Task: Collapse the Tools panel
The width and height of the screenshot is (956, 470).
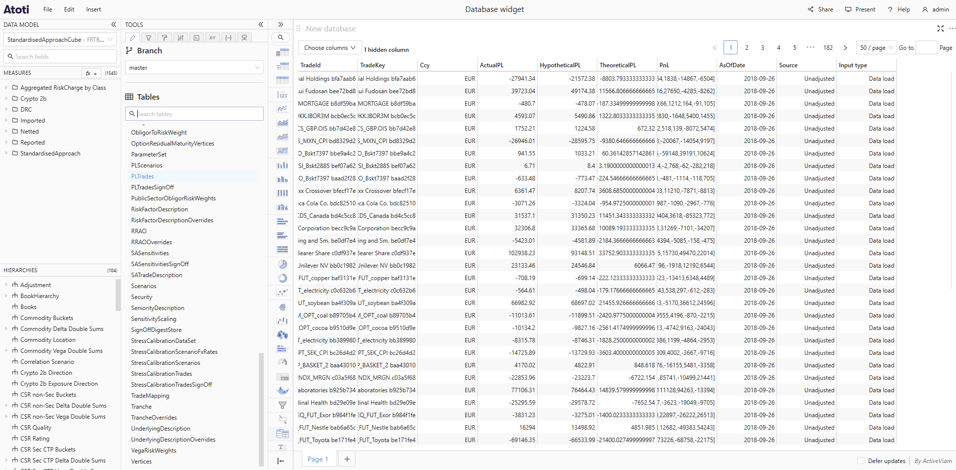Action: click(261, 24)
